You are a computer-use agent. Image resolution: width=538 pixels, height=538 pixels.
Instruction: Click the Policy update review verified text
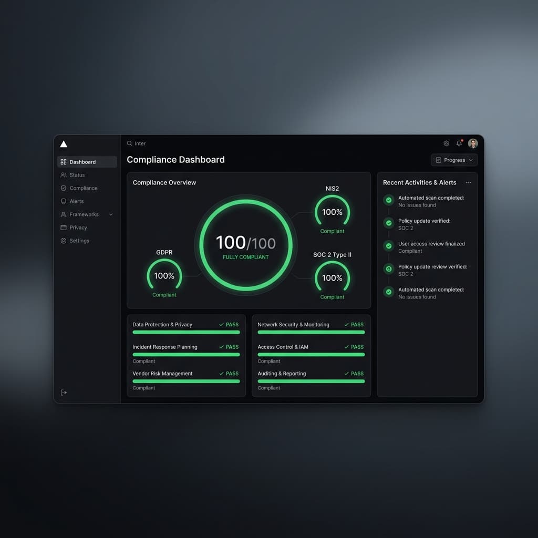[x=432, y=267]
